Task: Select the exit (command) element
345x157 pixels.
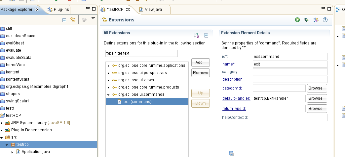Action: pos(147,102)
